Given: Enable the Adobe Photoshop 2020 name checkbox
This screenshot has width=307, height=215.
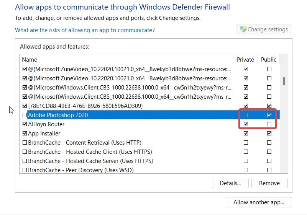Looking at the screenshot, I should point(25,115).
